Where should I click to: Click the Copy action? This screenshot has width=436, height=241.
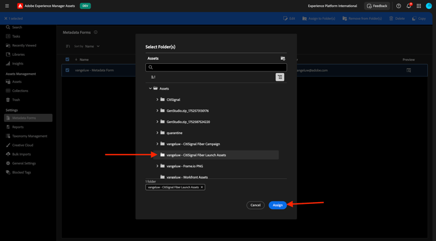pos(419,19)
